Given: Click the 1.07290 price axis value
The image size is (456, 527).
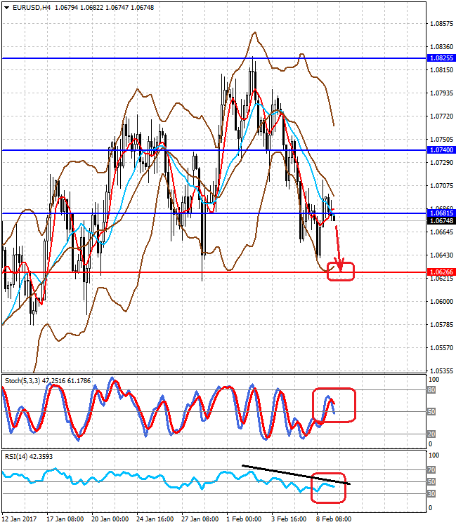Looking at the screenshot, I should click(441, 163).
